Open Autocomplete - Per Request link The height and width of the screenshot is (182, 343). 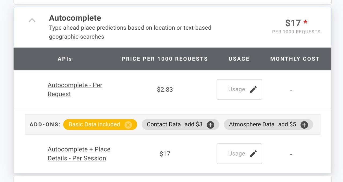tap(75, 90)
